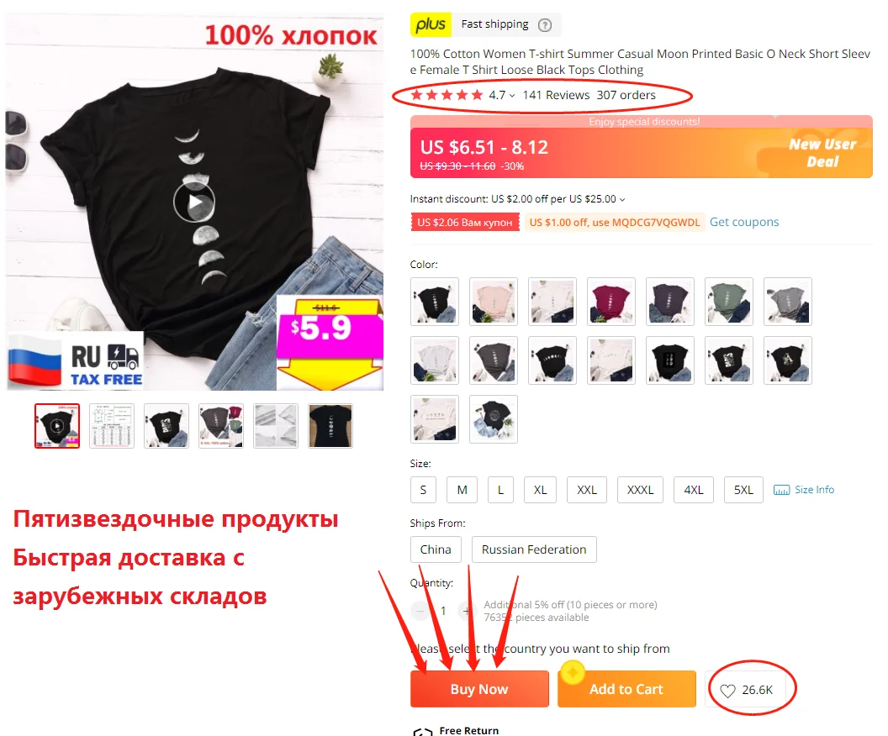Expand the Instant discount details chevron

pos(621,200)
